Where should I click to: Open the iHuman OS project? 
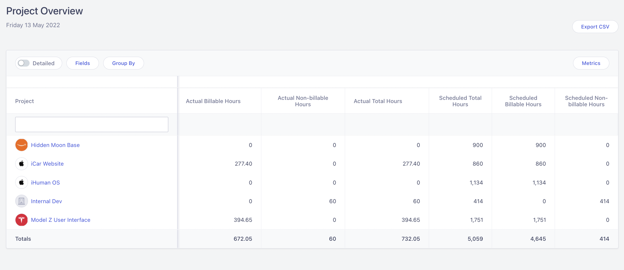[x=45, y=182]
